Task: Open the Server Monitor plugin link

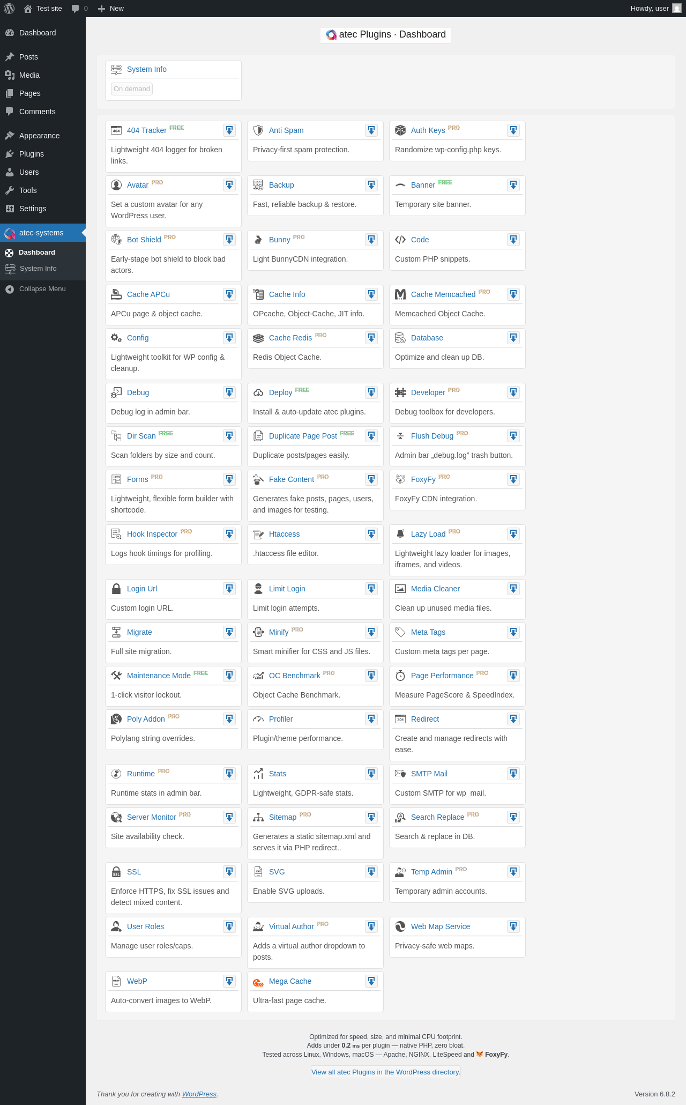Action: click(x=152, y=817)
